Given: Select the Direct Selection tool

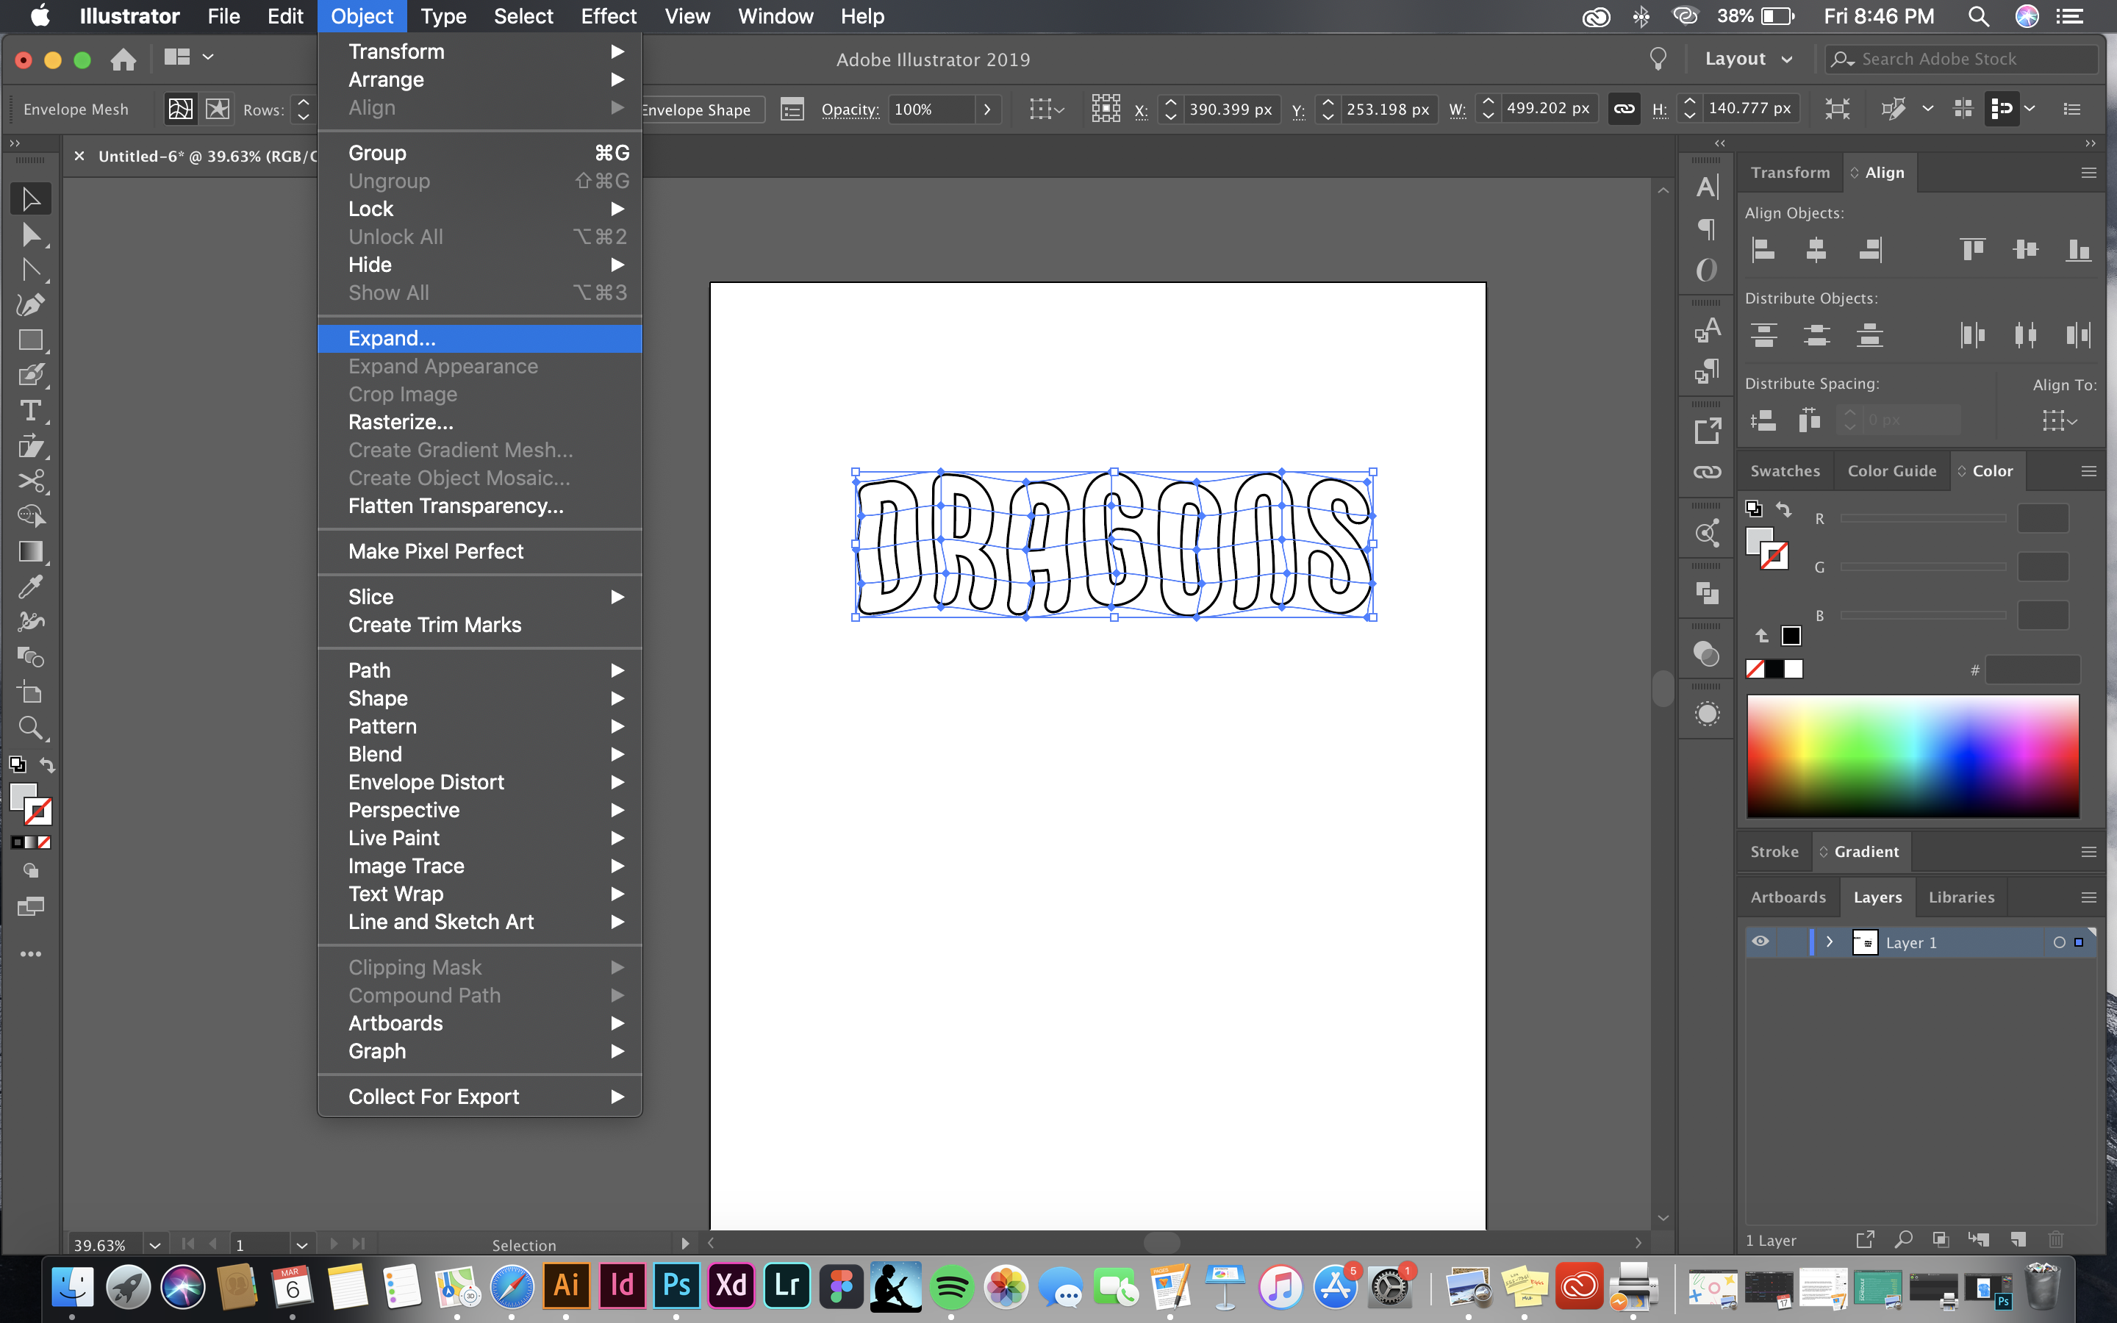Looking at the screenshot, I should [x=31, y=234].
